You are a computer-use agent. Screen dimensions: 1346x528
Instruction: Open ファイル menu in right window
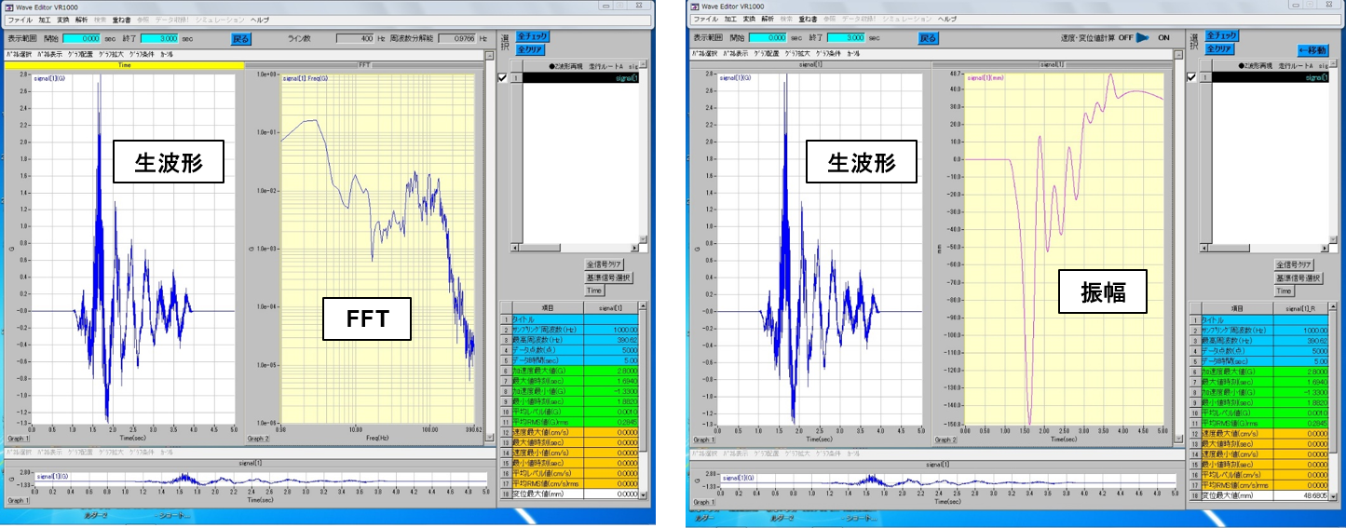click(x=706, y=19)
